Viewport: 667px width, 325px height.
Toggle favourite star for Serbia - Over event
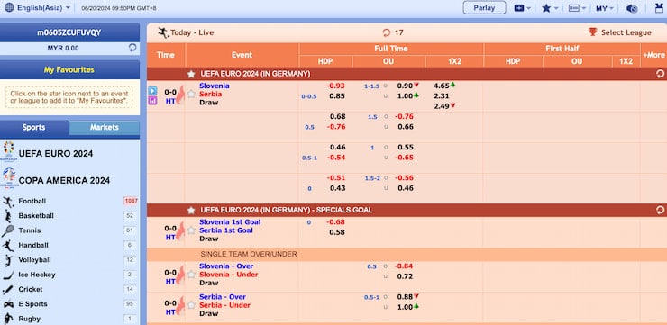point(191,305)
